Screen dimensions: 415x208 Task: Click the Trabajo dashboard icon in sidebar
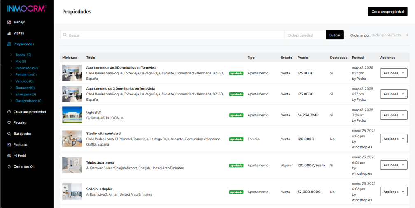pyautogui.click(x=9, y=22)
